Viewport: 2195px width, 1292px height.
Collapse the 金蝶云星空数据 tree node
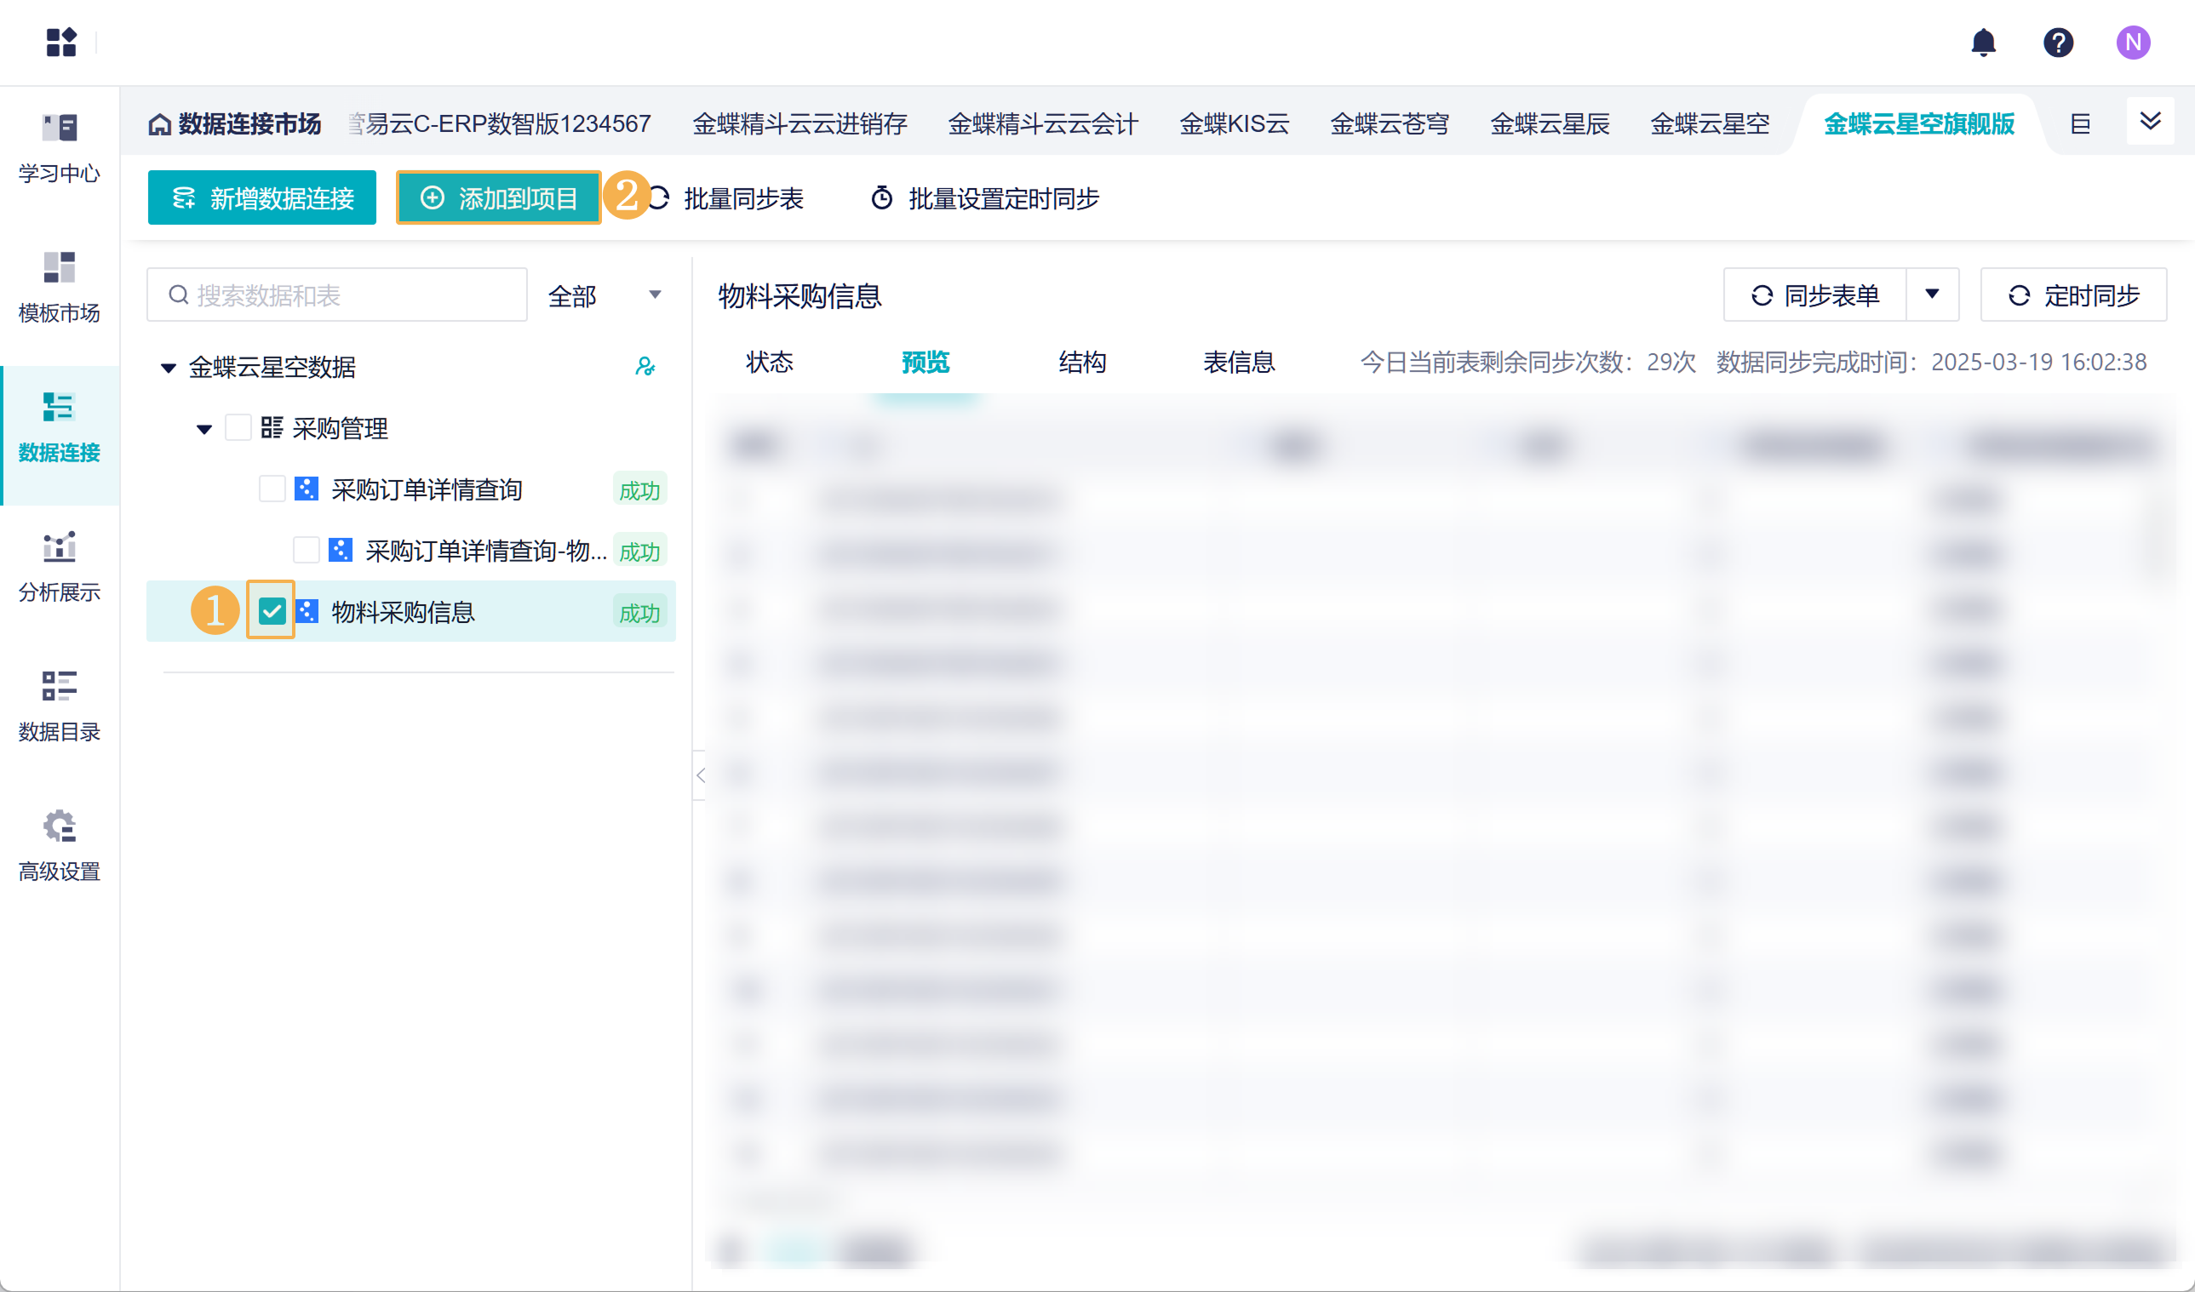[169, 368]
